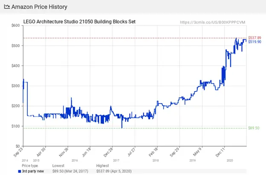Click the Lowest column header
The image size is (266, 175).
point(58,166)
